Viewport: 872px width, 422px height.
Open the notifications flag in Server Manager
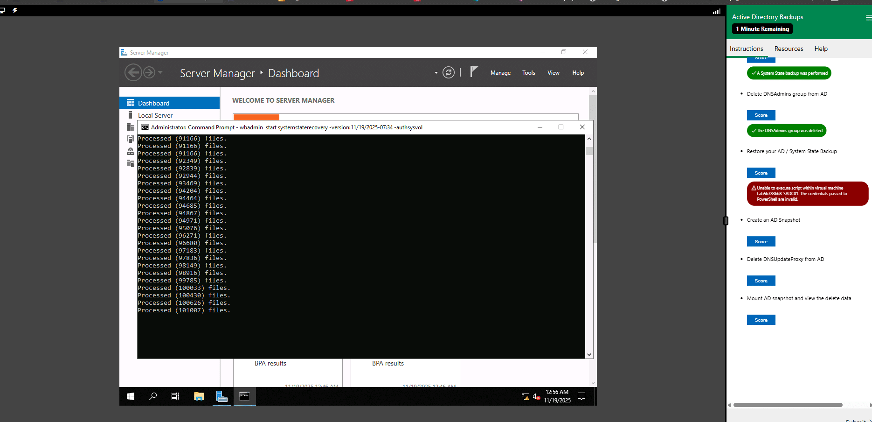click(x=474, y=72)
